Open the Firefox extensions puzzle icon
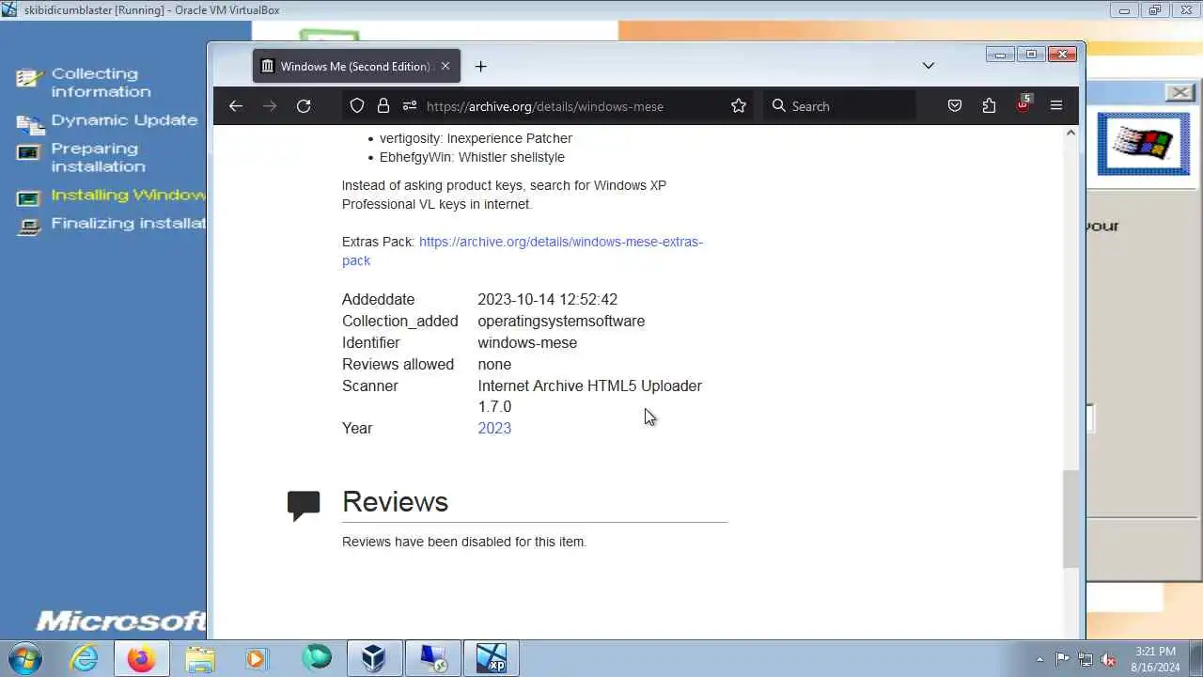The height and width of the screenshot is (677, 1203). tap(989, 106)
